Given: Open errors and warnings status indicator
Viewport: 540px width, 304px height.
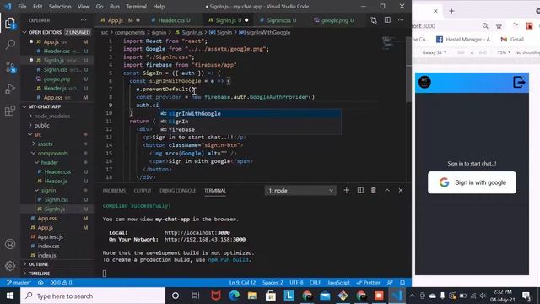Looking at the screenshot, I should tap(61, 282).
